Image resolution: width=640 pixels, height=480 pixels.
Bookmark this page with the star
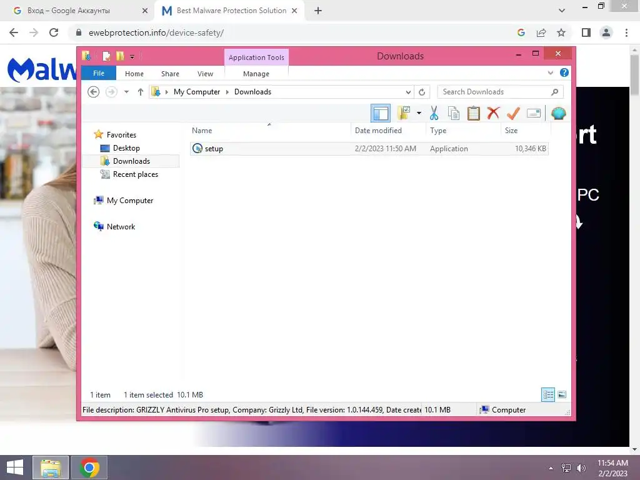(561, 32)
